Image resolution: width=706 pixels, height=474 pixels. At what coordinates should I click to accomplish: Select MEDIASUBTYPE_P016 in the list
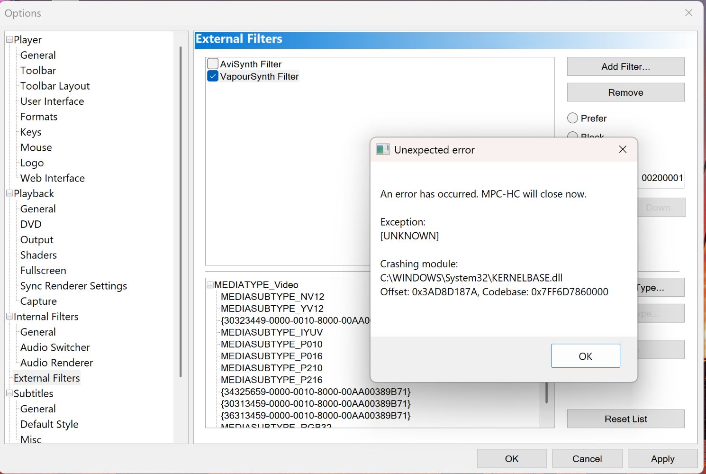[x=272, y=356]
